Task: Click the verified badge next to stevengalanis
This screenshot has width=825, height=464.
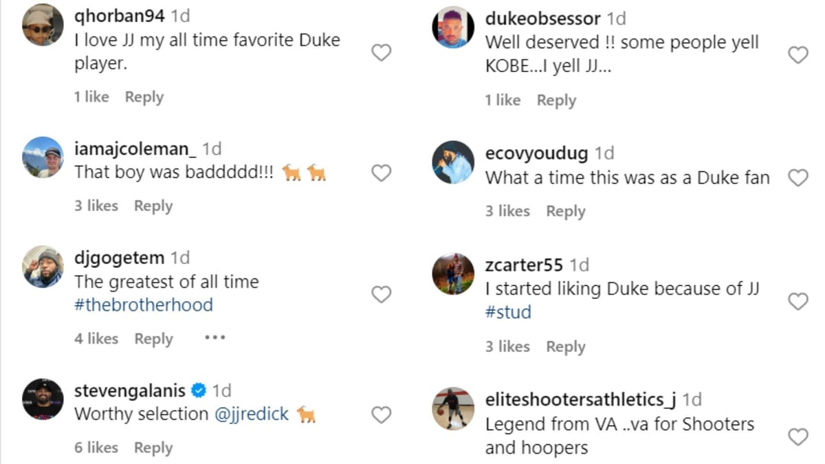Action: click(x=198, y=390)
